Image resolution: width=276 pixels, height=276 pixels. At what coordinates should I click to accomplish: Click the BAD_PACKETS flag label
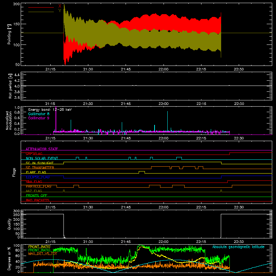click(x=38, y=200)
